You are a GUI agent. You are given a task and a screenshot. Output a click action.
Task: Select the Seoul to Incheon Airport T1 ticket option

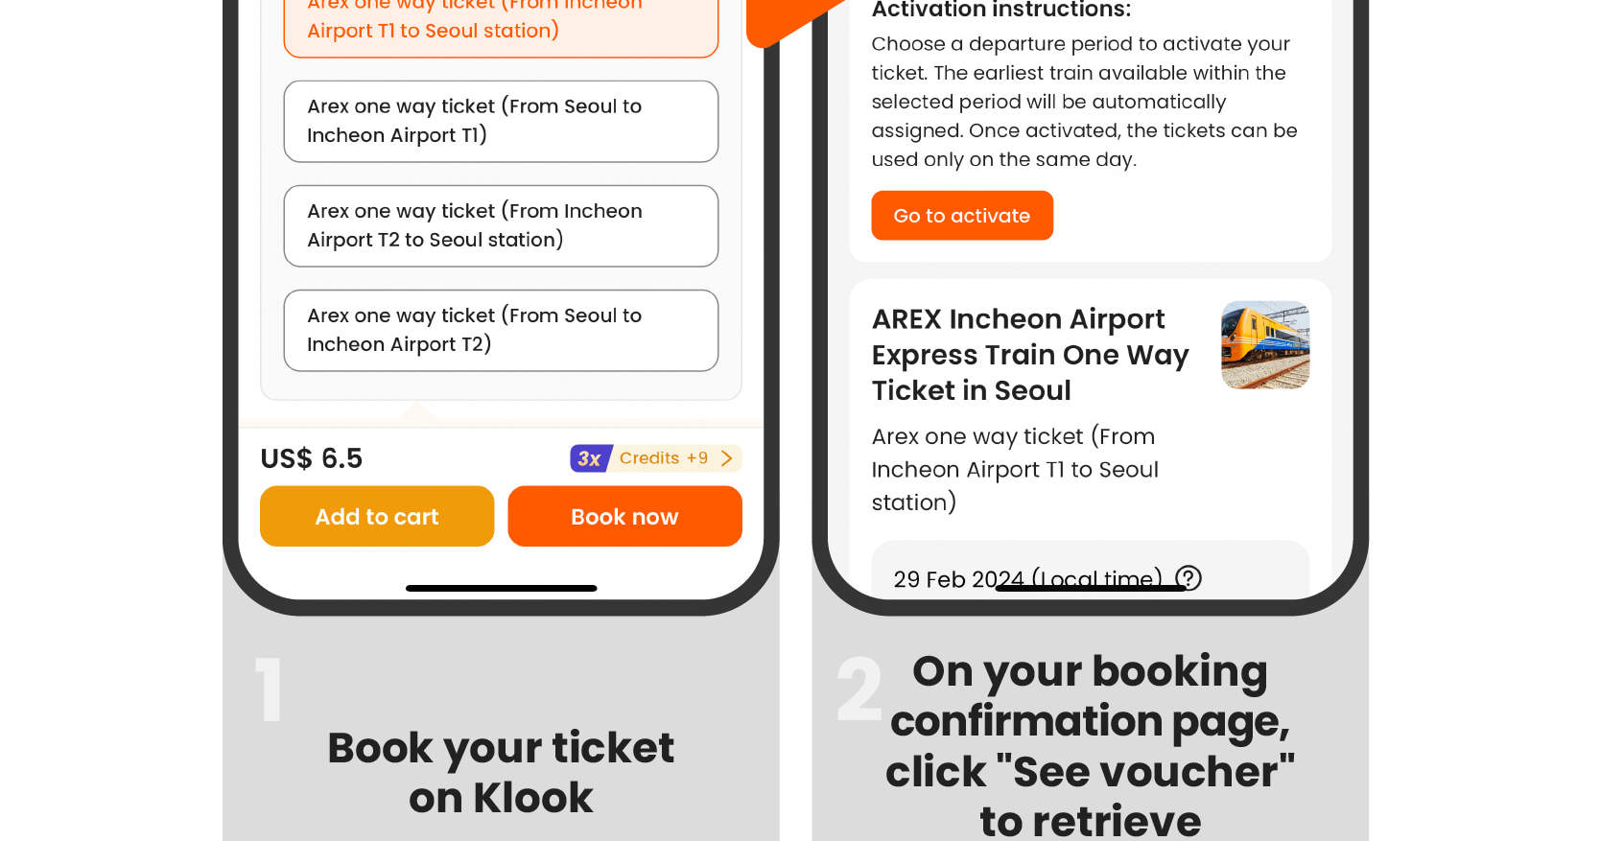pos(501,121)
